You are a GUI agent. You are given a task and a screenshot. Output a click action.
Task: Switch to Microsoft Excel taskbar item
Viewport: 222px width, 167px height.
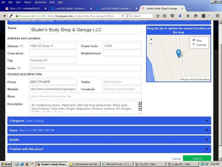pyautogui.click(x=117, y=164)
